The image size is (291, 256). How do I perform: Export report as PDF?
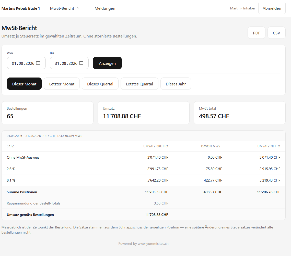[257, 33]
